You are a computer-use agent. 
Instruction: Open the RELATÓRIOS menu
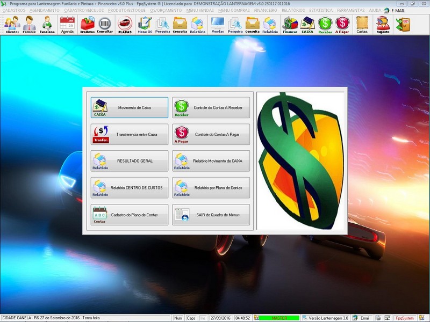(293, 10)
